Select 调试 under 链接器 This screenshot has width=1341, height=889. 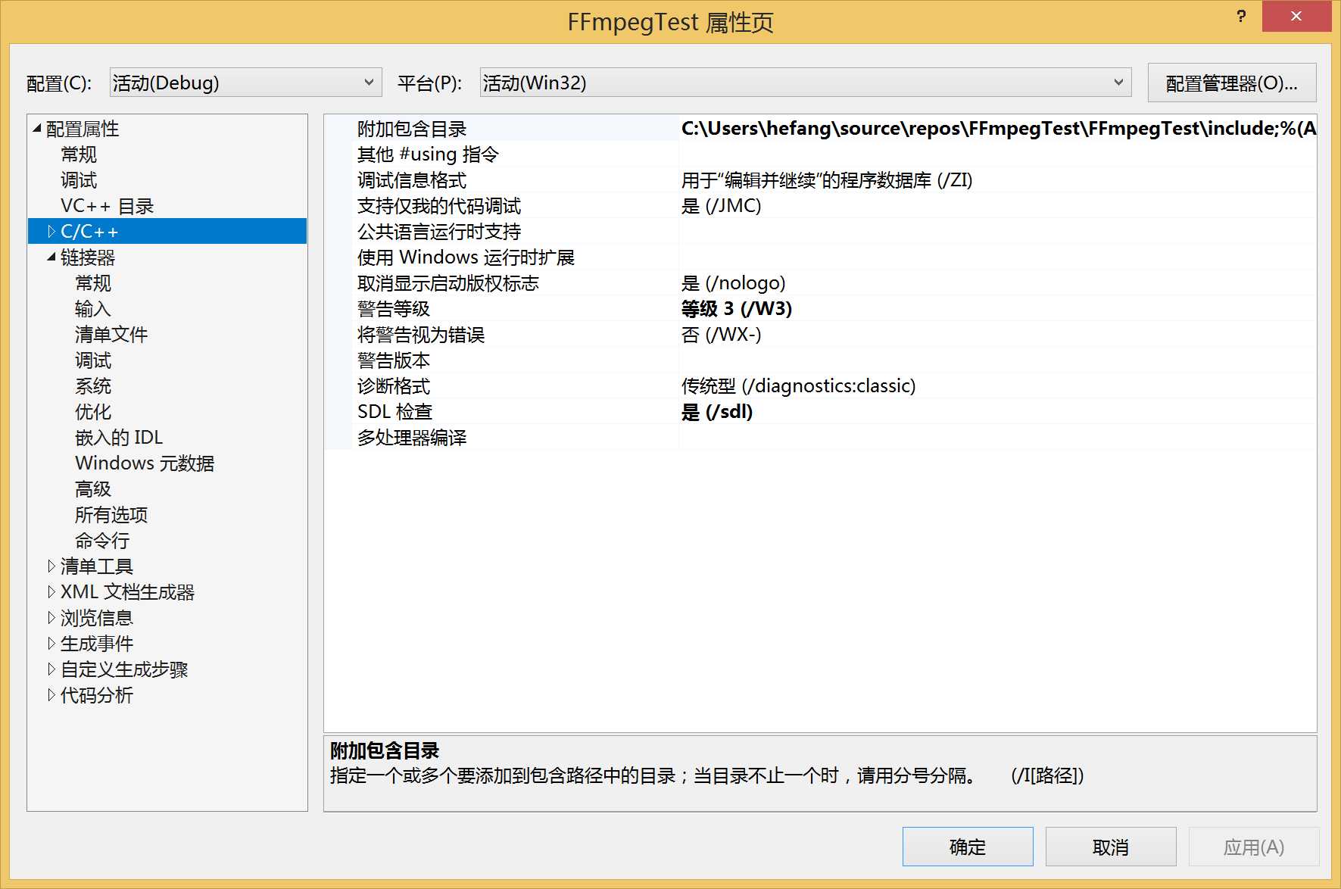pyautogui.click(x=93, y=360)
